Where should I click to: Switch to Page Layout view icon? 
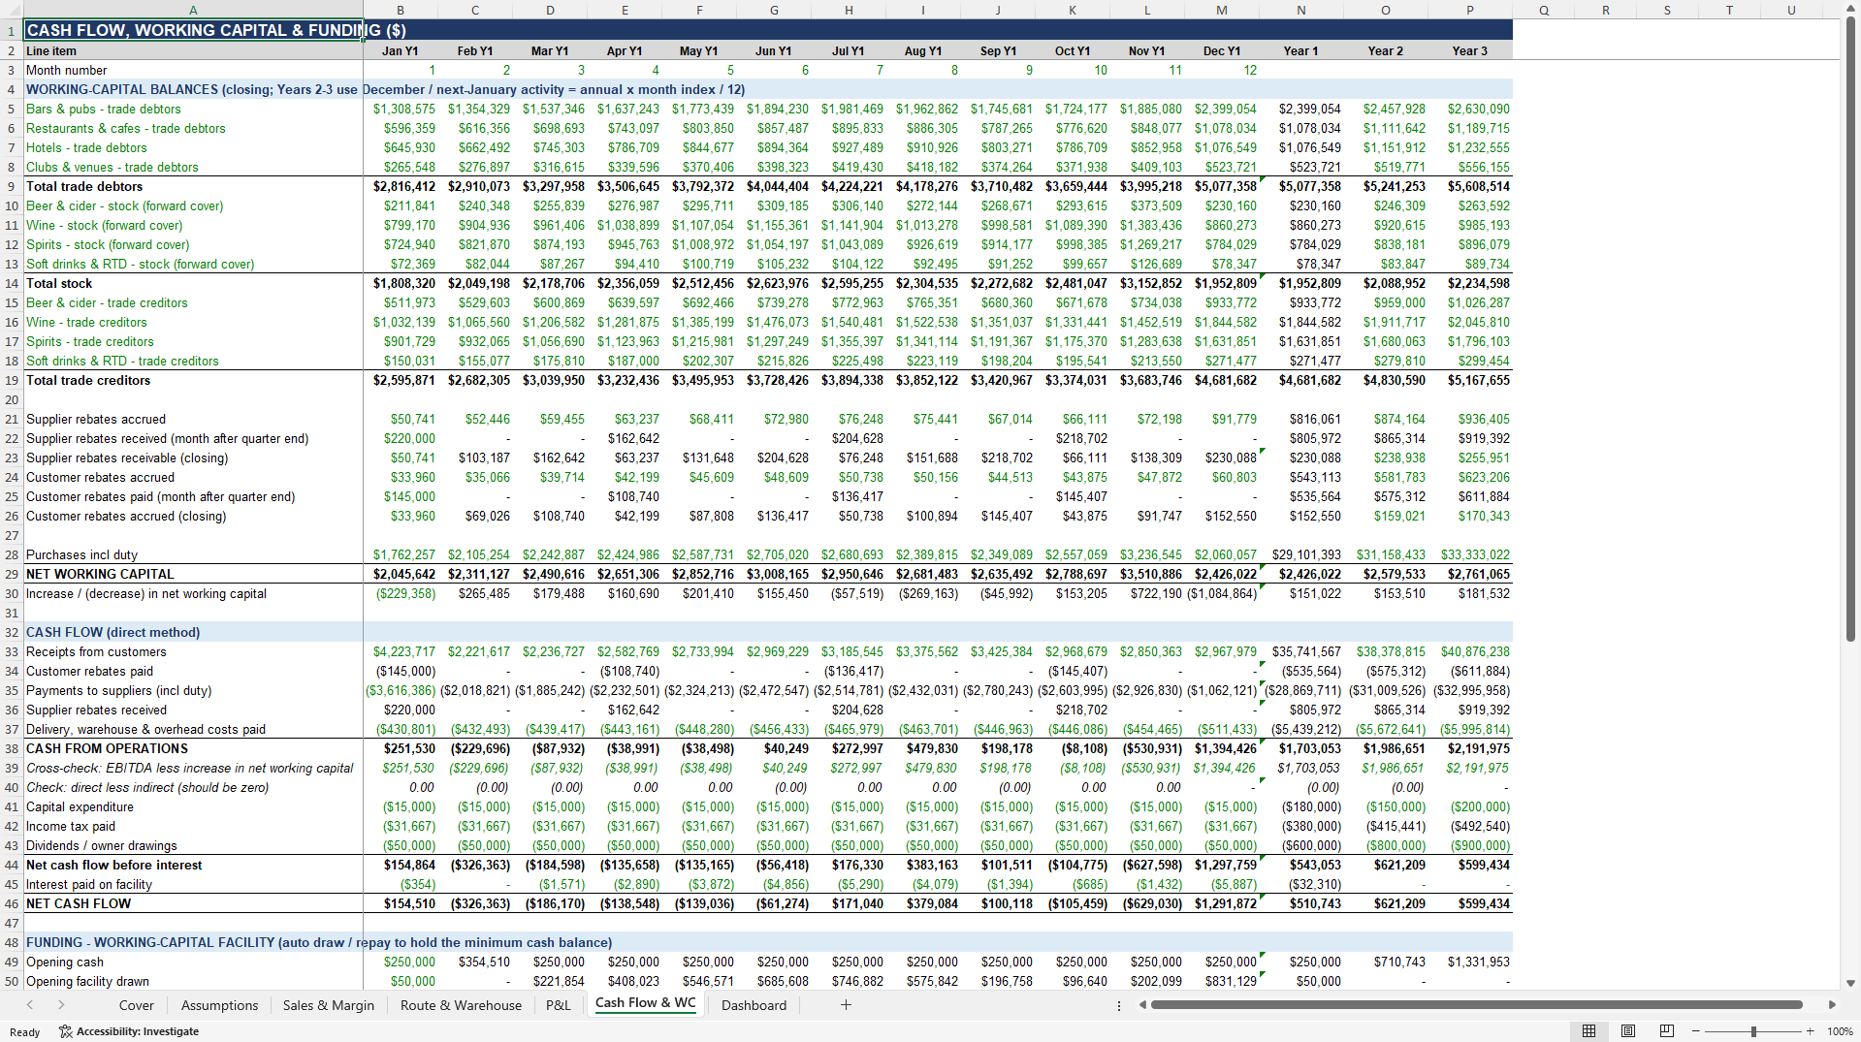tap(1628, 1031)
